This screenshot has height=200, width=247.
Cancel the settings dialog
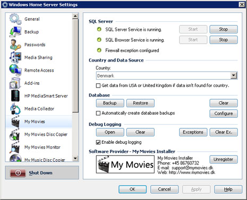(165, 189)
